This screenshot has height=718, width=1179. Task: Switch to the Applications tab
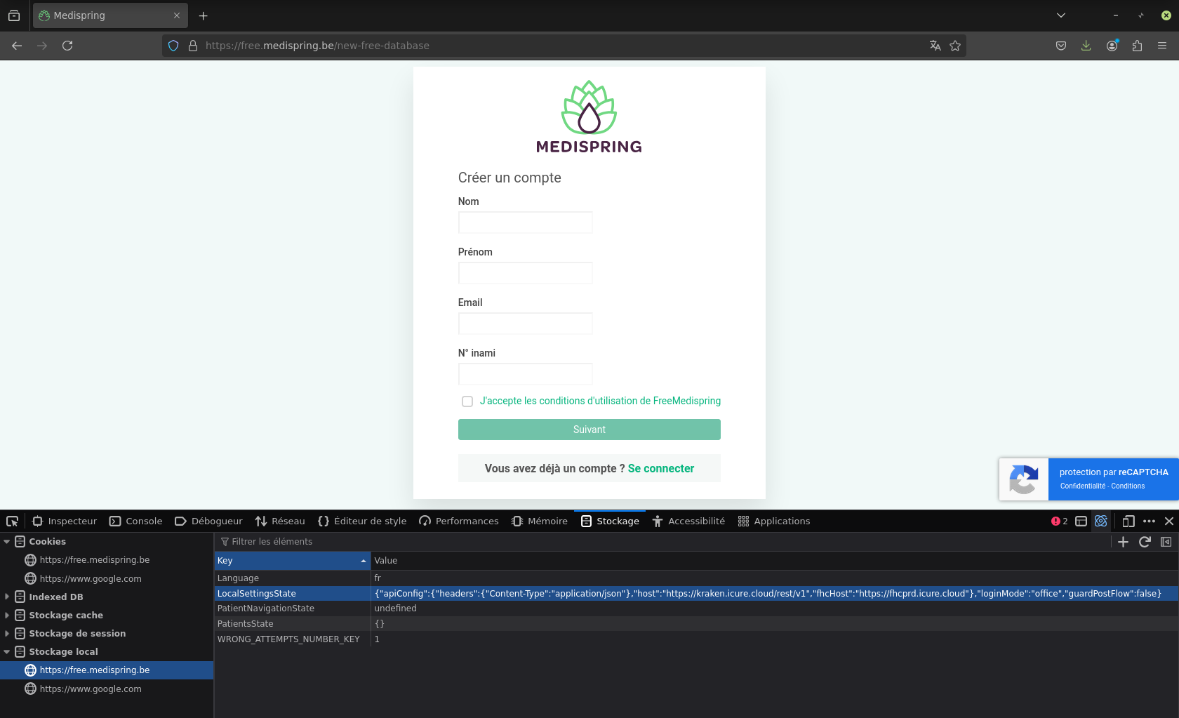point(774,521)
